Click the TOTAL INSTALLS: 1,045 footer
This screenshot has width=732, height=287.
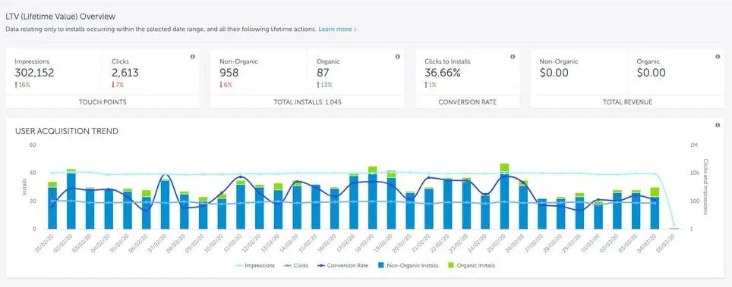click(308, 101)
